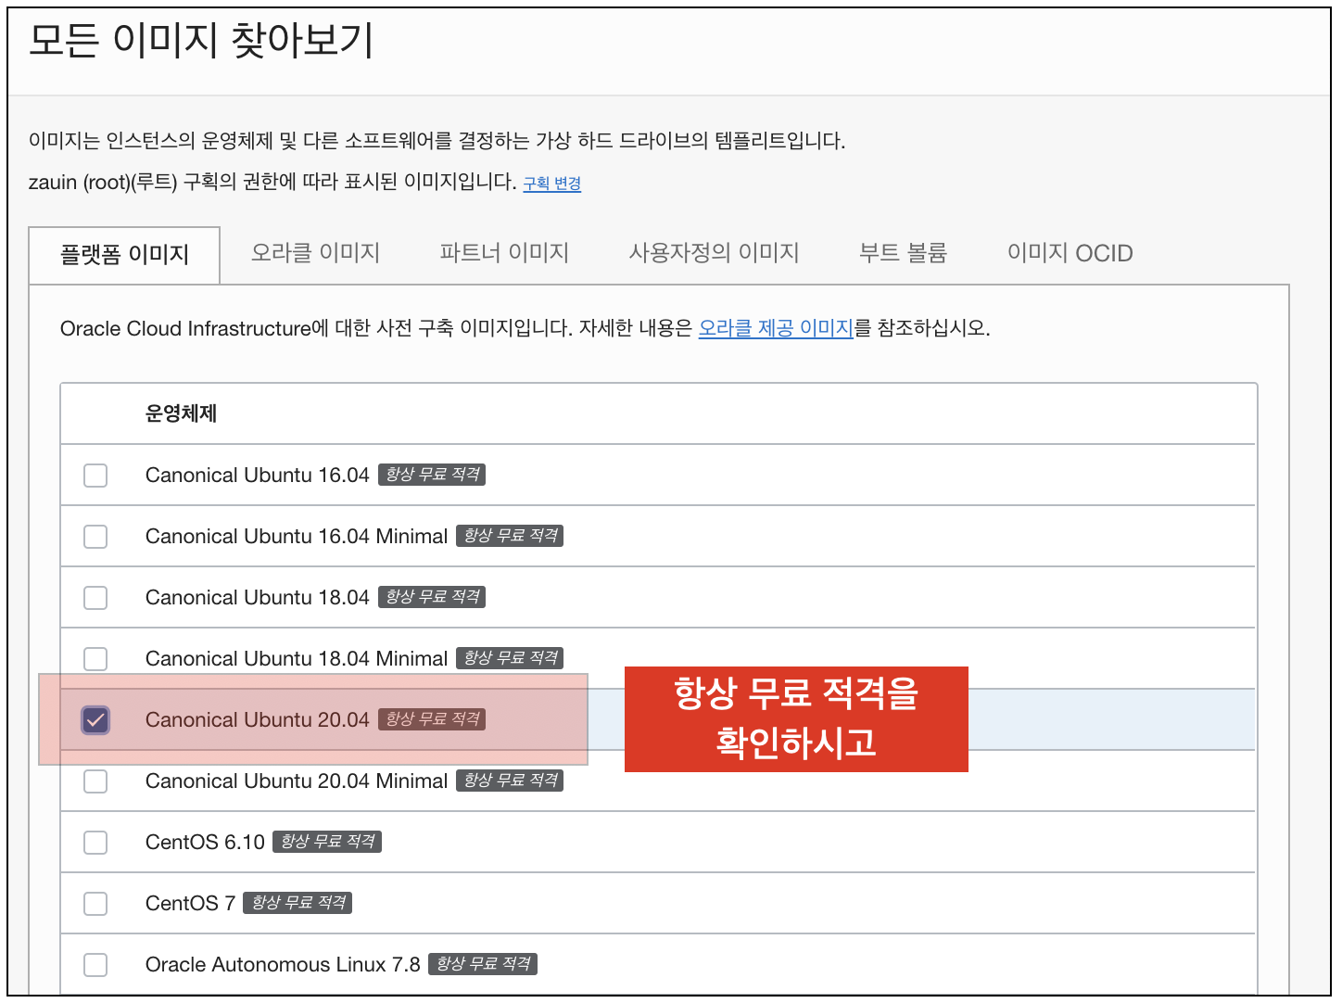Switch to 이미지 OCID tab
Viewport: 1342px width, 1003px height.
tap(1070, 253)
